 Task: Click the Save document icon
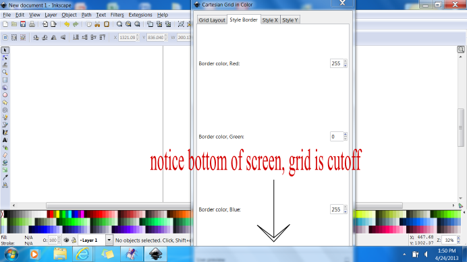23,24
